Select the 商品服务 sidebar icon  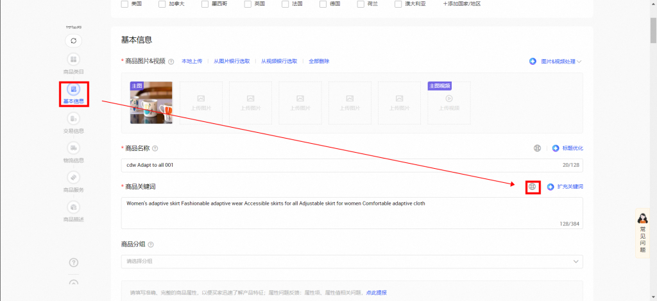click(74, 177)
